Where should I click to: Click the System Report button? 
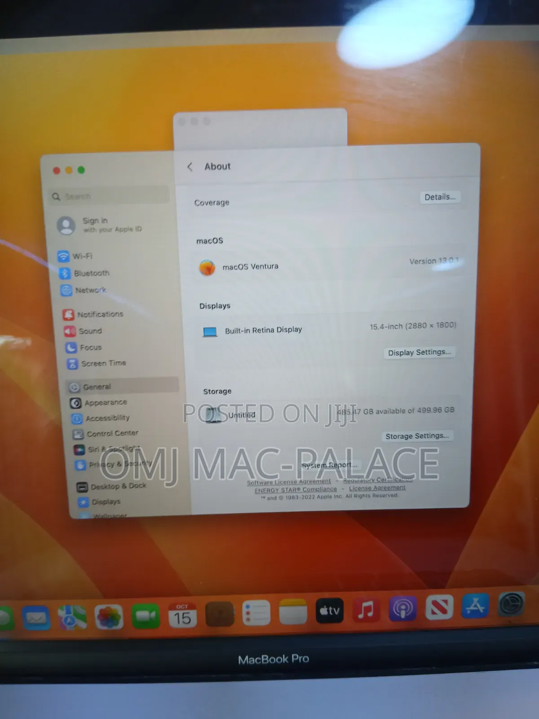click(330, 465)
